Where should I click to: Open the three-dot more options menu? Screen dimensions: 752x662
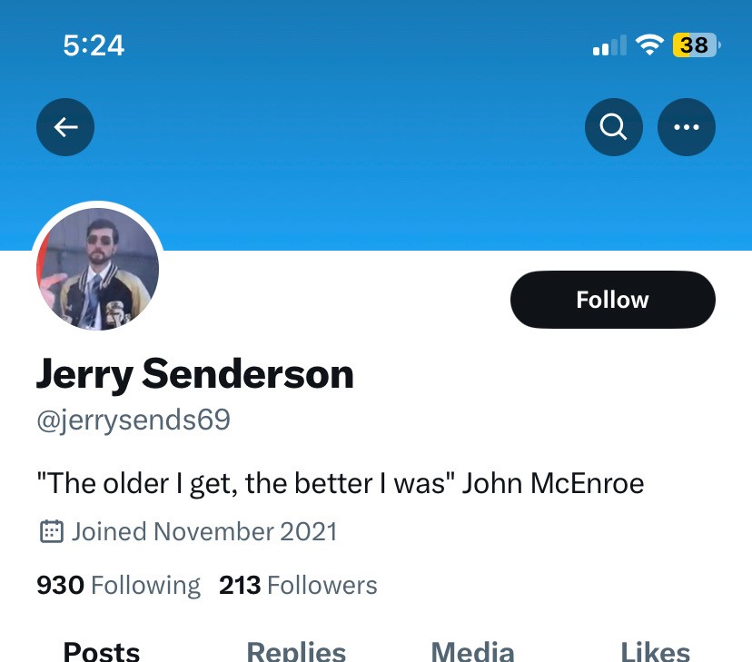687,128
